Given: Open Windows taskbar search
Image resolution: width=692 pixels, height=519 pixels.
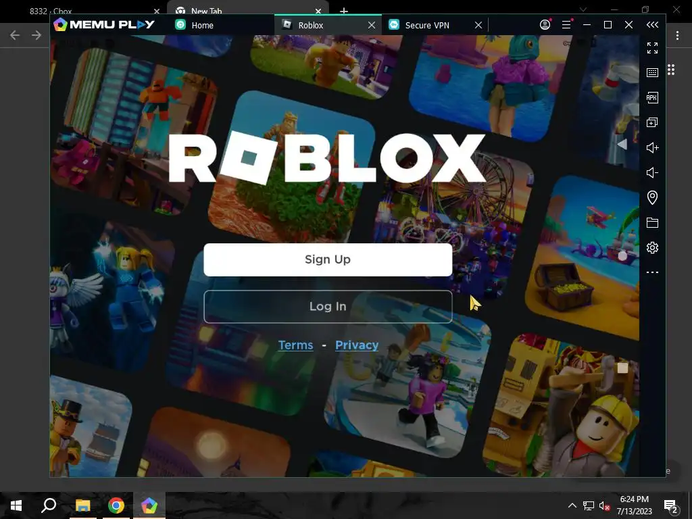Looking at the screenshot, I should tap(49, 505).
